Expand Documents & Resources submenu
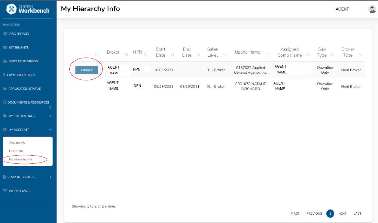Viewport: 378px width, 223px height. 50,107
